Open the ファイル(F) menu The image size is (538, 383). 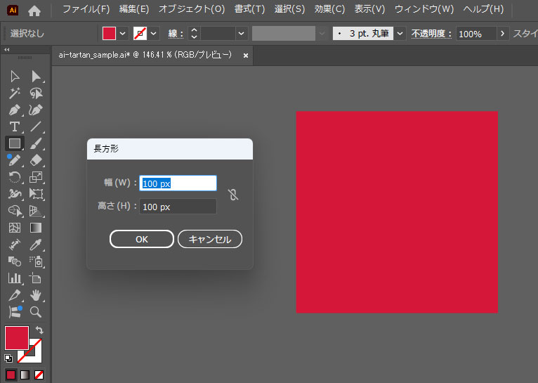click(86, 9)
